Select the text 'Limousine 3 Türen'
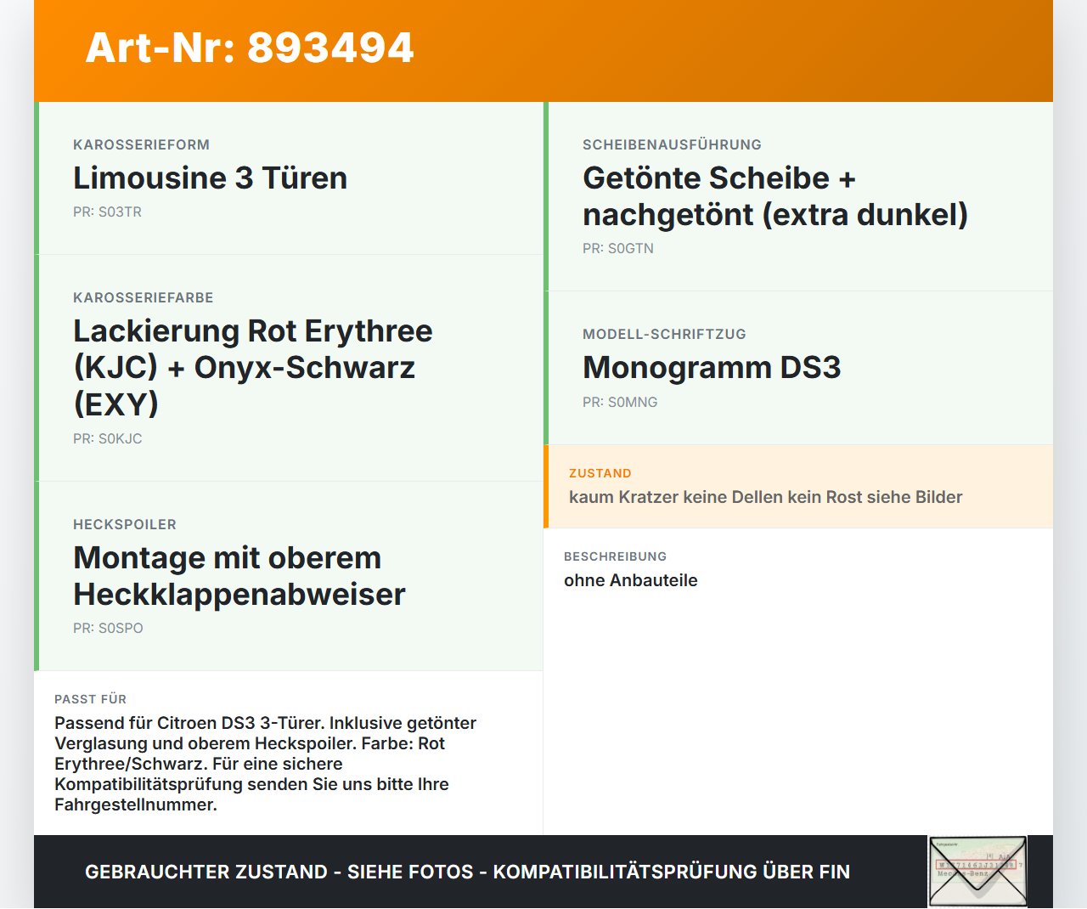 coord(210,178)
